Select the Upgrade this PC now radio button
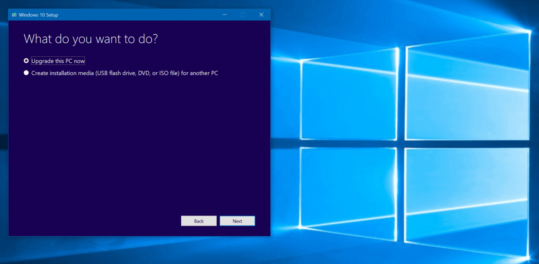Screen dimensions: 539x264 pyautogui.click(x=26, y=61)
